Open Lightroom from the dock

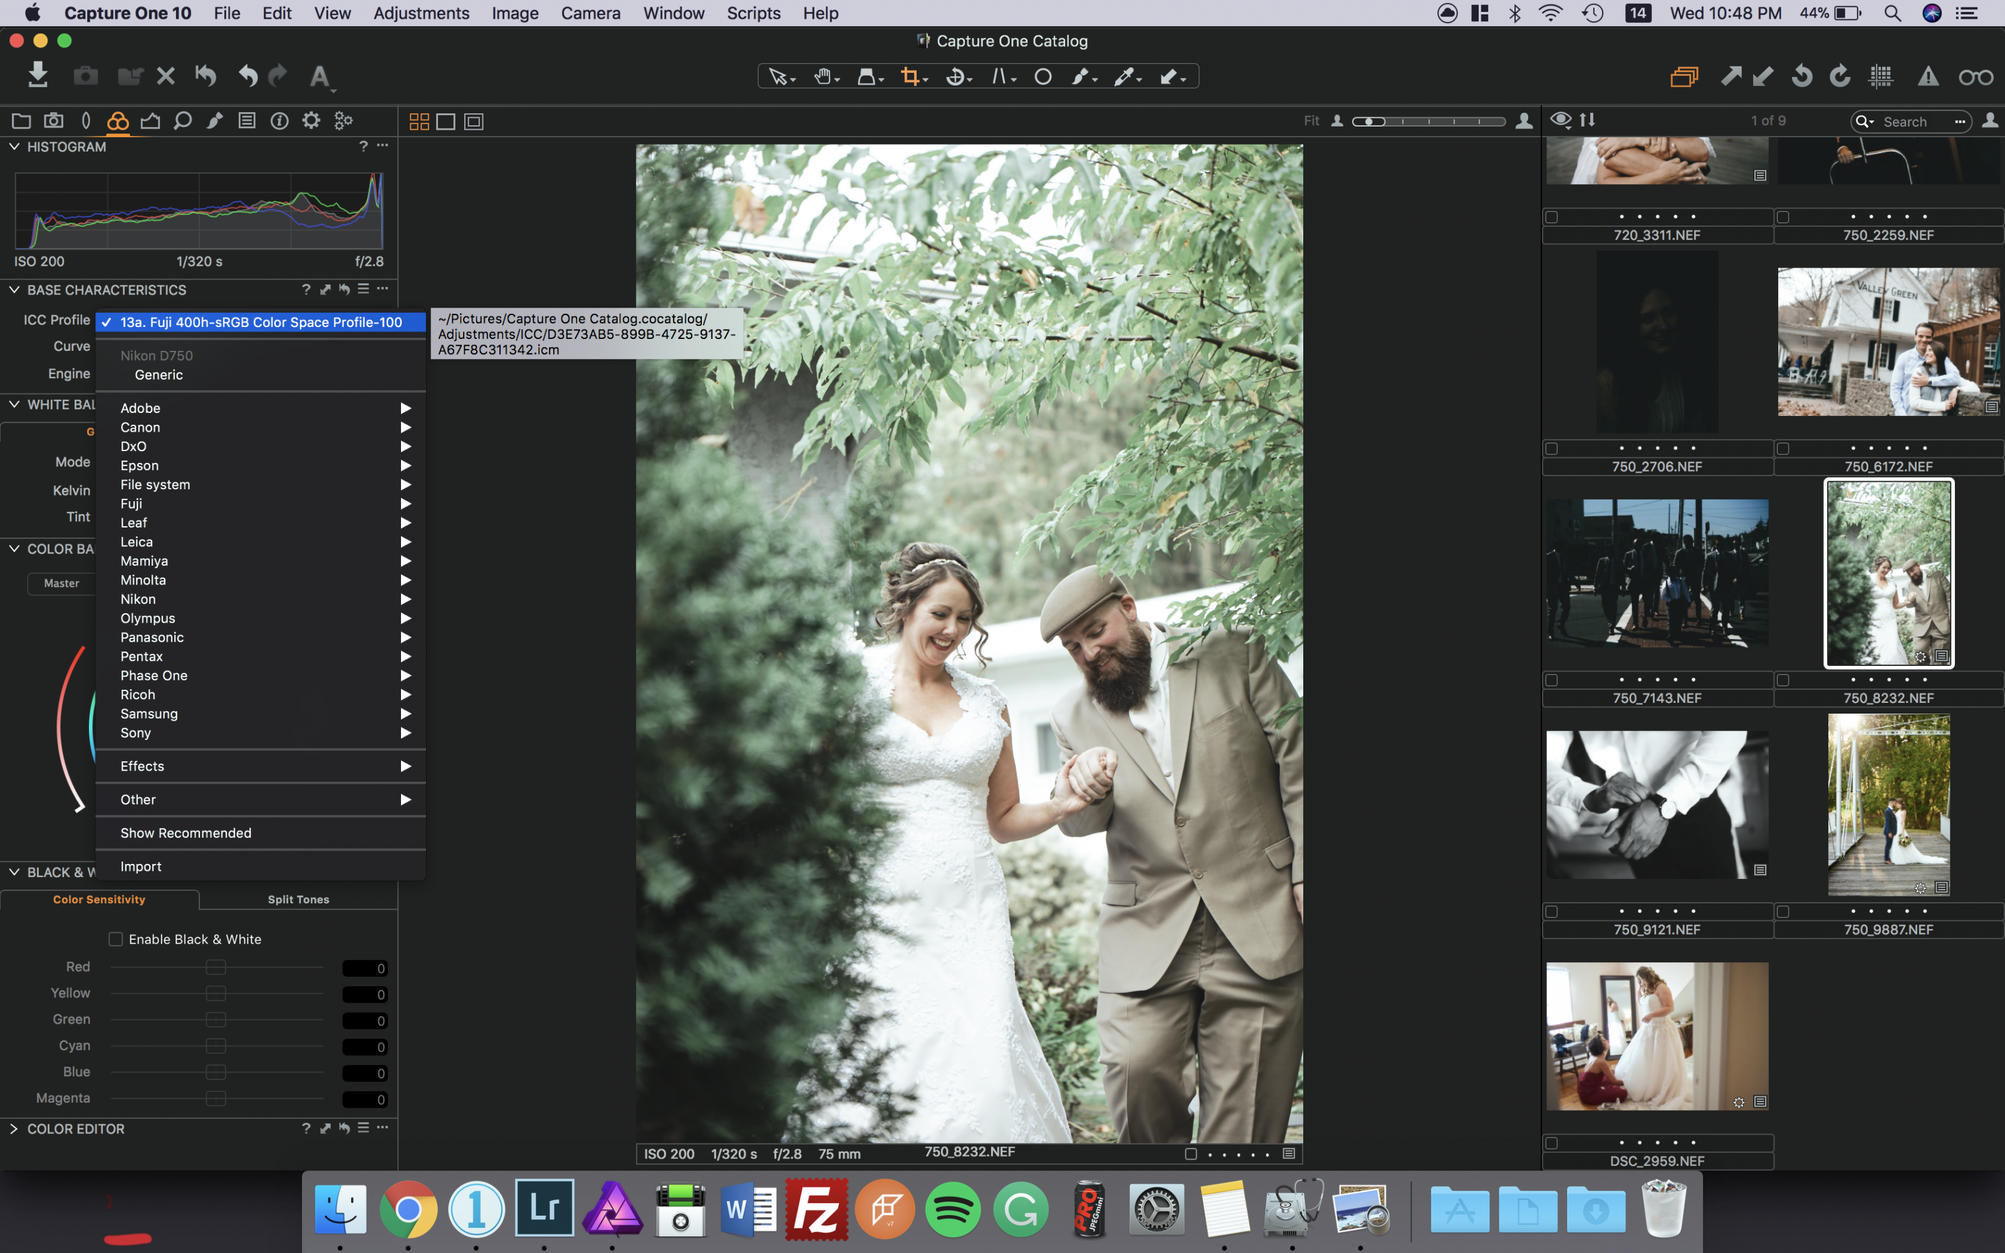click(543, 1209)
